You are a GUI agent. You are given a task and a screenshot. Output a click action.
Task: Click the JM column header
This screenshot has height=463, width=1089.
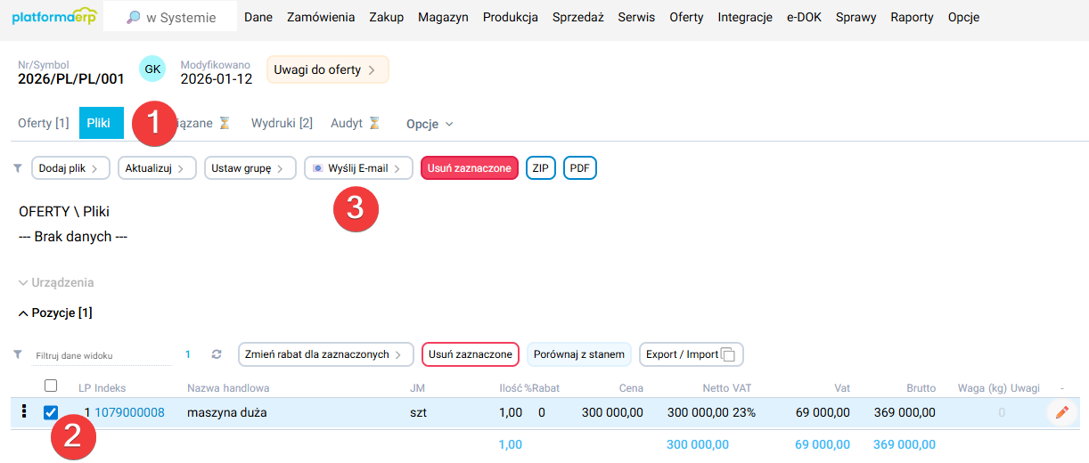[x=417, y=388]
